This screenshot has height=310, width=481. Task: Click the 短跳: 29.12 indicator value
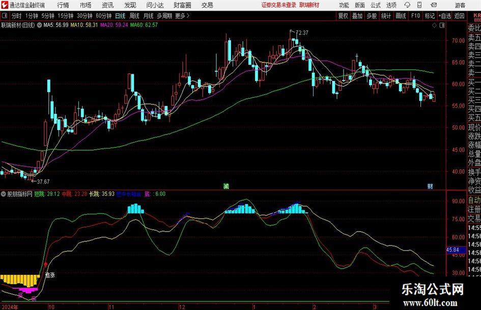tap(47, 194)
